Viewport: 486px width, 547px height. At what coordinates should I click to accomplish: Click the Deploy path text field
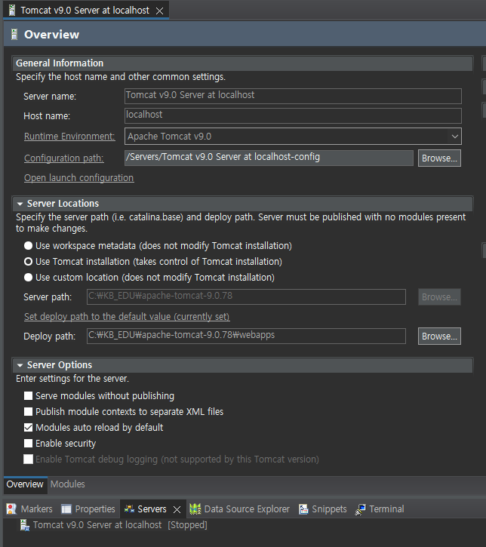pos(246,336)
